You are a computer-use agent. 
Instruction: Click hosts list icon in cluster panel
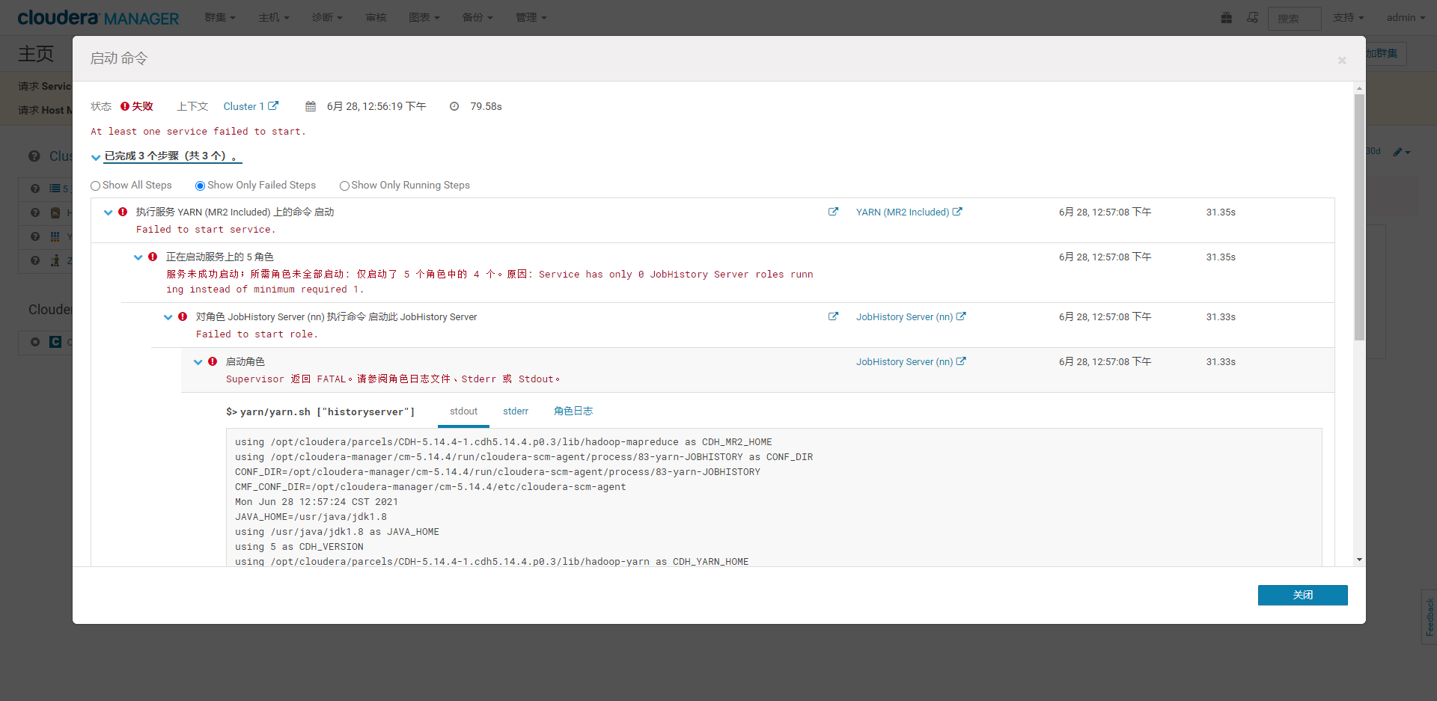(x=55, y=189)
